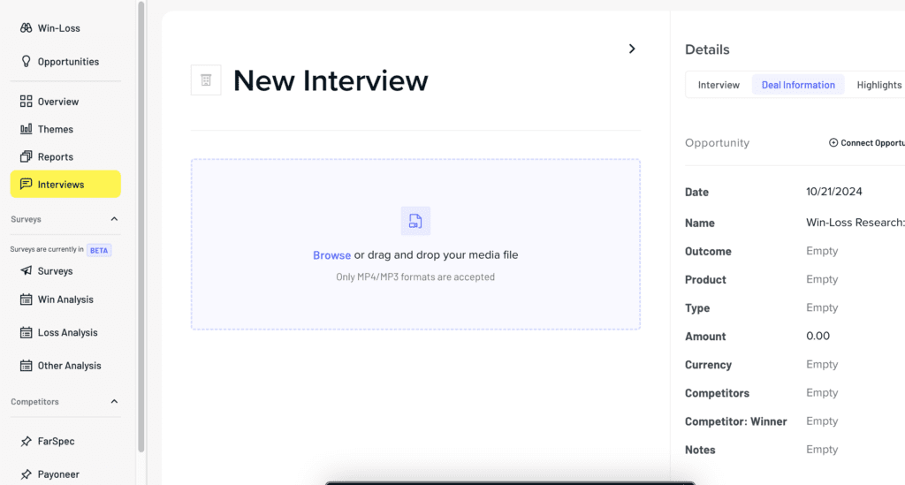Select the Themes bar chart icon
Image resolution: width=905 pixels, height=485 pixels.
pos(27,129)
